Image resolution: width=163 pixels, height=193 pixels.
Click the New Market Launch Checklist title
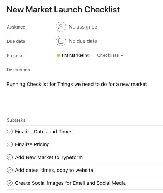63,10
